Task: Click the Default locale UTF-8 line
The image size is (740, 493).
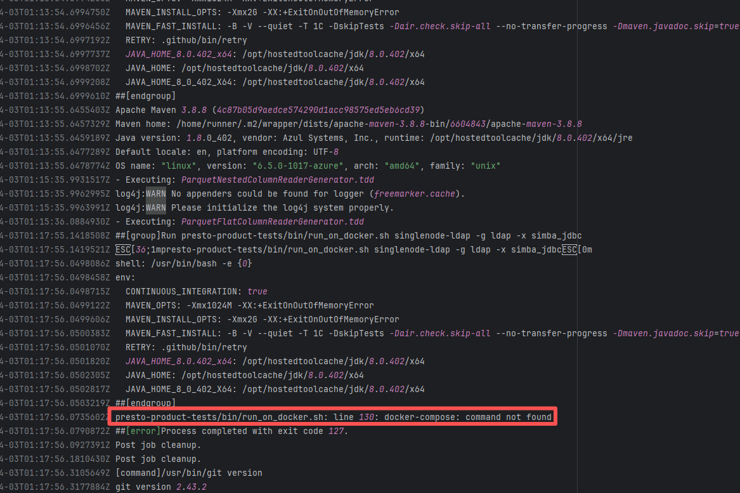Action: 226,152
